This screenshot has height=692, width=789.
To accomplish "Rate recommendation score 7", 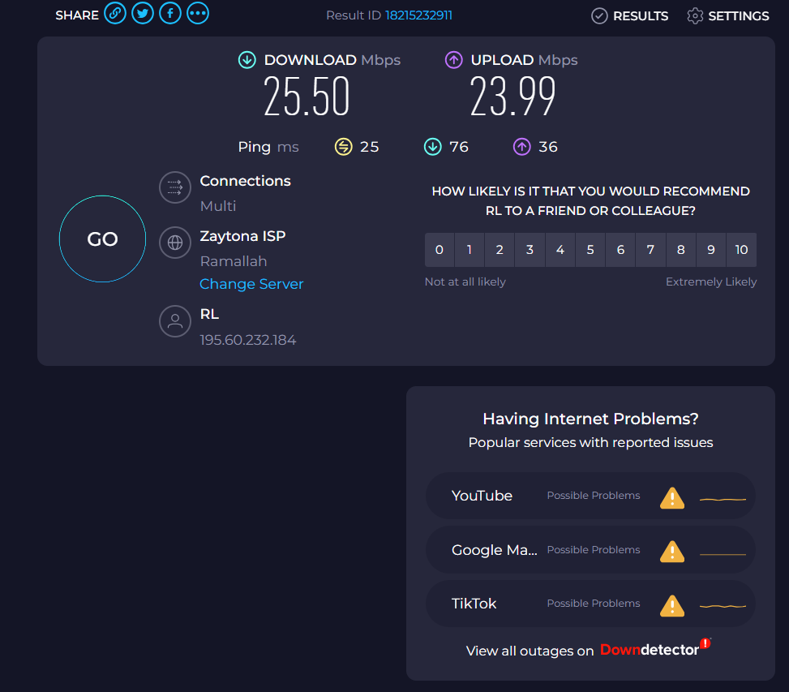I will tap(650, 250).
